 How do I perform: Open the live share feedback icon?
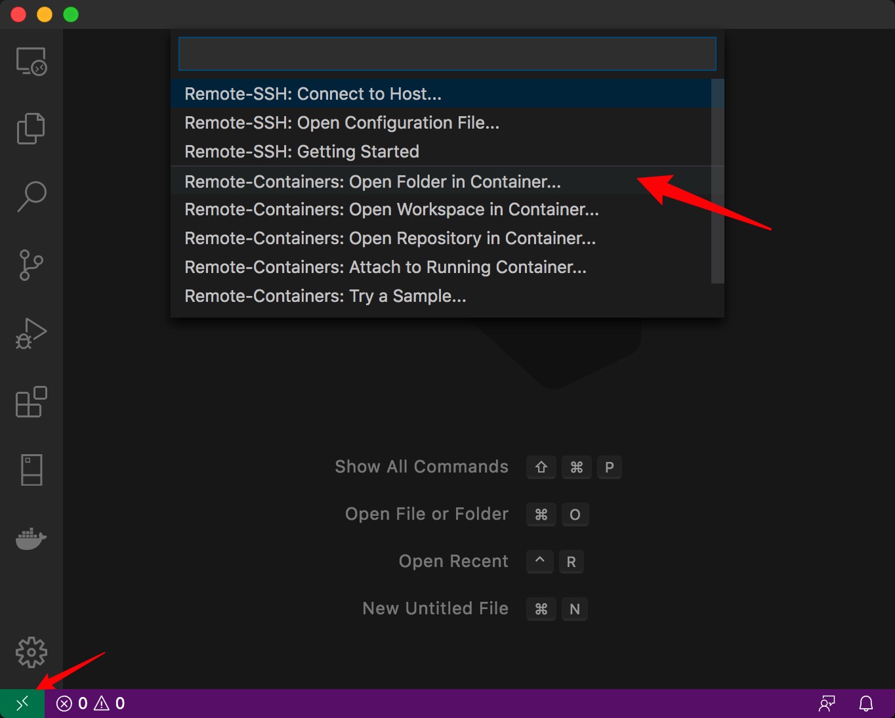(827, 704)
